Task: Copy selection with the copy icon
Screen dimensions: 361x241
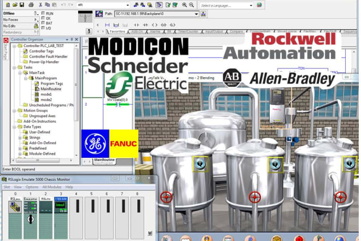Action: pyautogui.click(x=48, y=4)
